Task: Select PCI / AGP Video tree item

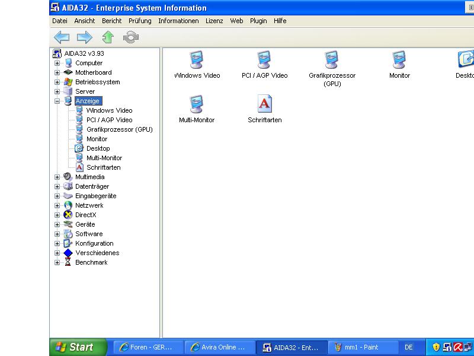Action: tap(109, 120)
